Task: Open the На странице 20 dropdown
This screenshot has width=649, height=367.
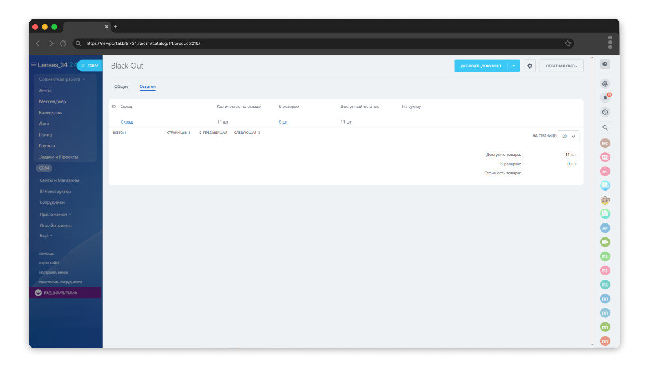Action: tap(568, 136)
